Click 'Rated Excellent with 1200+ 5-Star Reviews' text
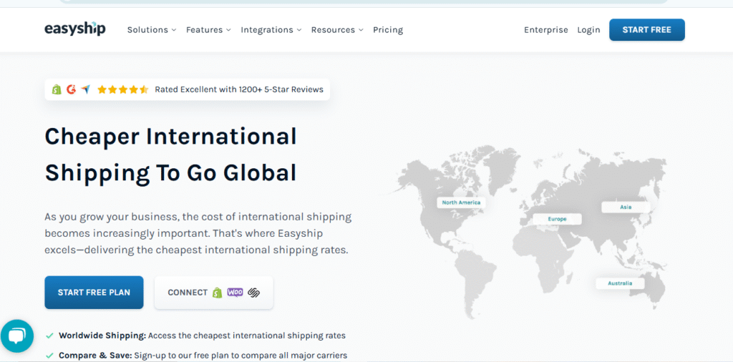This screenshot has height=362, width=733. (239, 89)
